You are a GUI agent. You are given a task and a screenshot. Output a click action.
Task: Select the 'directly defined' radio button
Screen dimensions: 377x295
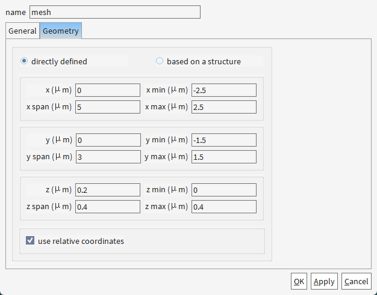pyautogui.click(x=24, y=61)
